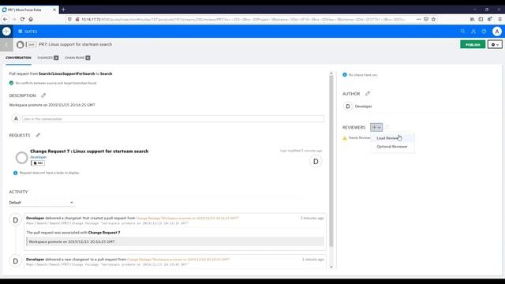Screen dimensions: 505x284
Task: Click the Change Request 7 status circle
Action: point(21,158)
